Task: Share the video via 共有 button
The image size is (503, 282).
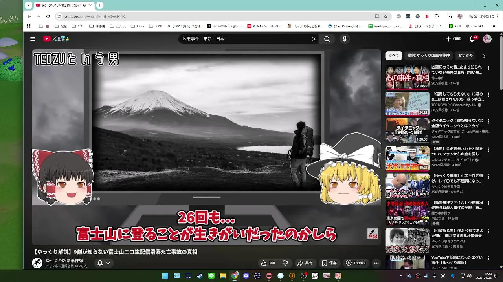Action: pos(305,263)
